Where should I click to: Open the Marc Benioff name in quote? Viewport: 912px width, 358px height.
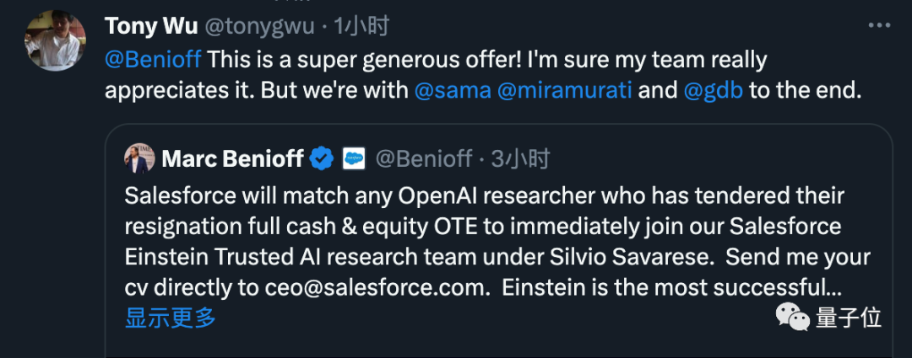point(231,158)
